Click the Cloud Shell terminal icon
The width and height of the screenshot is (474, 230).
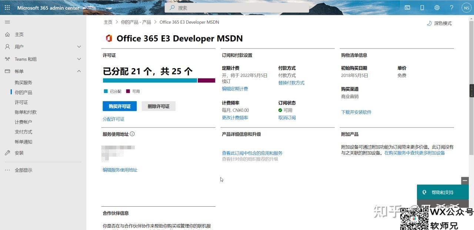point(407,7)
